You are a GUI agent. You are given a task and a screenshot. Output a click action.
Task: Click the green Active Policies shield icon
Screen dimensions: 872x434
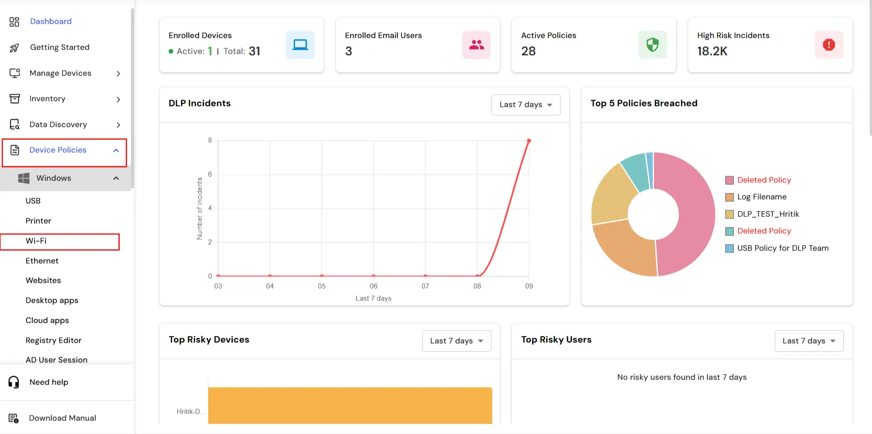click(x=652, y=45)
